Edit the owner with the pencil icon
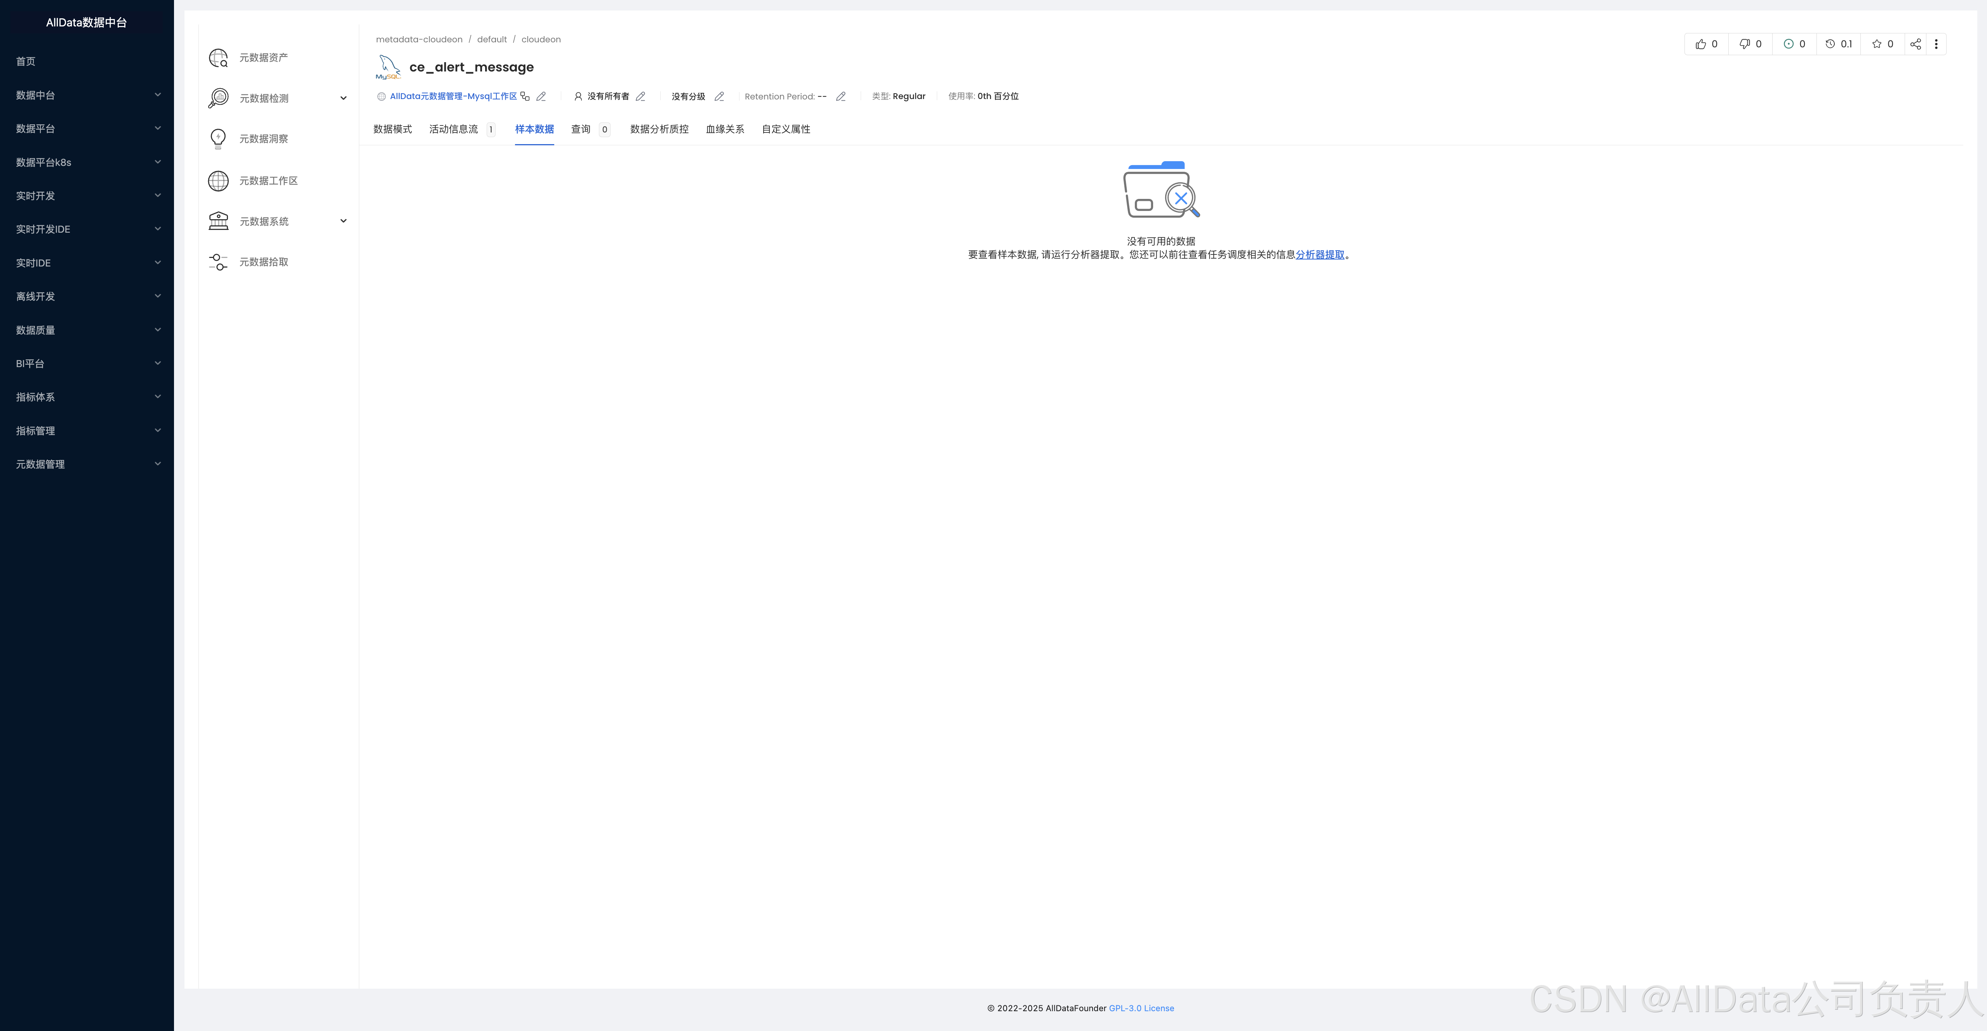The image size is (1987, 1031). tap(640, 96)
